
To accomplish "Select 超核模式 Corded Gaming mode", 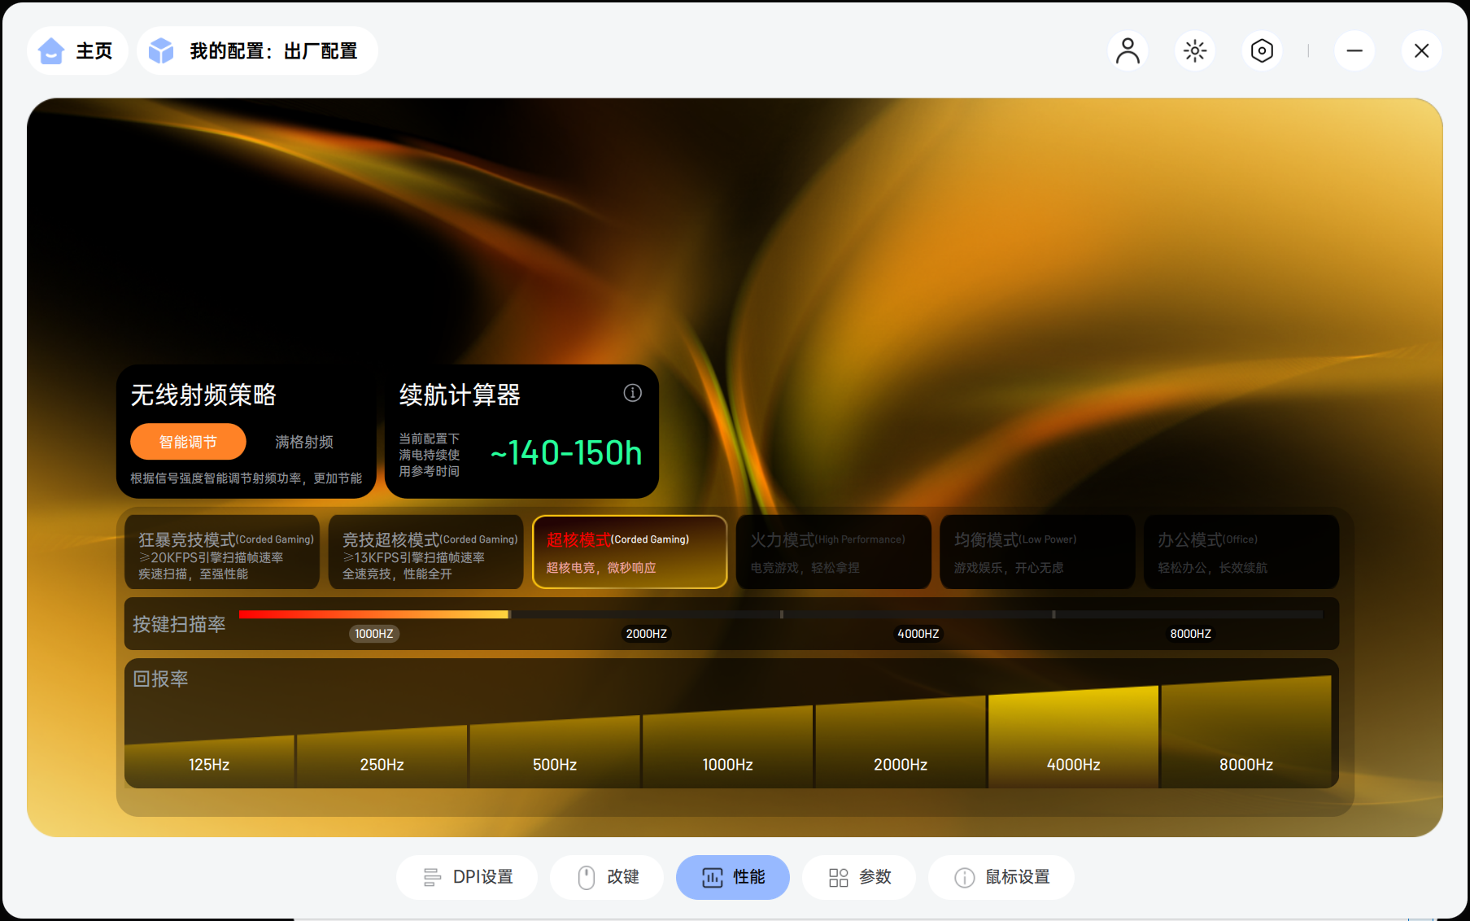I will pos(630,552).
